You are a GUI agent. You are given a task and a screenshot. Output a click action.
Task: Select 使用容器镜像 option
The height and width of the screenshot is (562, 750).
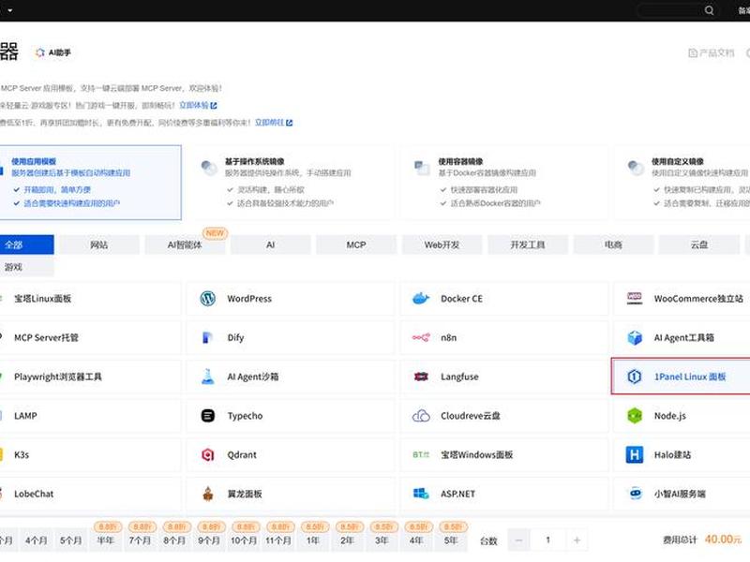coord(504,183)
